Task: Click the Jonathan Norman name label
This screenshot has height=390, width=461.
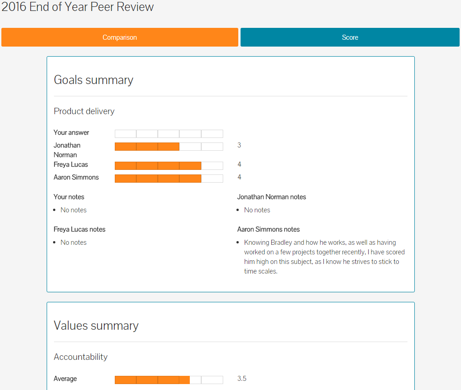Action: pyautogui.click(x=67, y=150)
